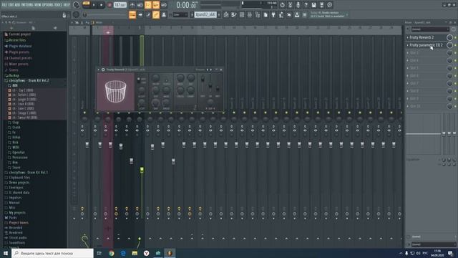Open the channel rack view icon
Screen dimensions: 458x258
(242, 14)
